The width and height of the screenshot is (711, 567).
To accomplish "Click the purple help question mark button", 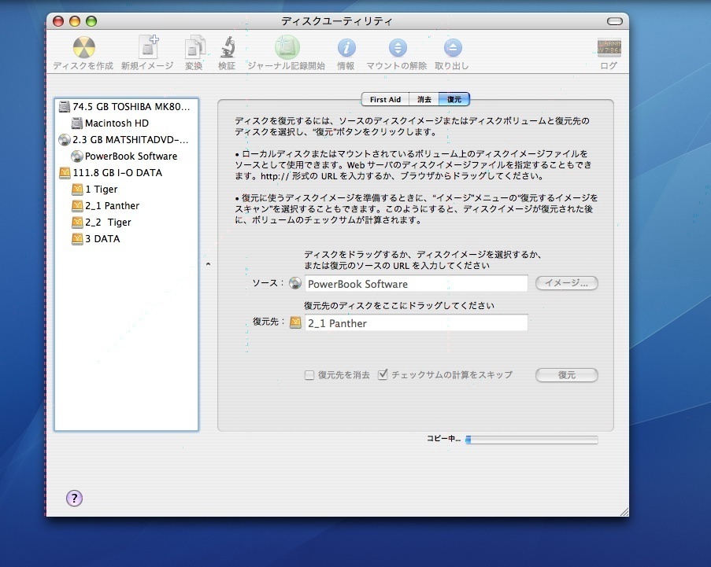I will point(74,498).
